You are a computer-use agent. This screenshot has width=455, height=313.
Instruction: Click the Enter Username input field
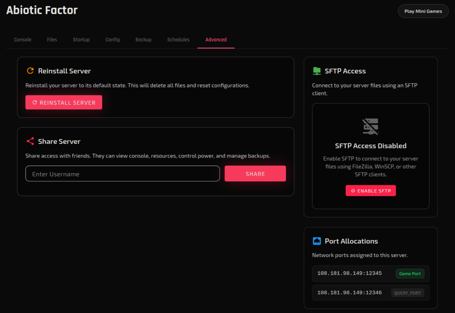(122, 173)
